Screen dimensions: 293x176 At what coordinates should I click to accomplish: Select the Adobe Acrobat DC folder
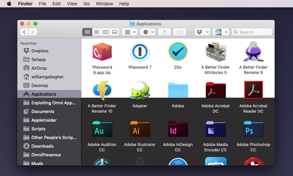215,90
